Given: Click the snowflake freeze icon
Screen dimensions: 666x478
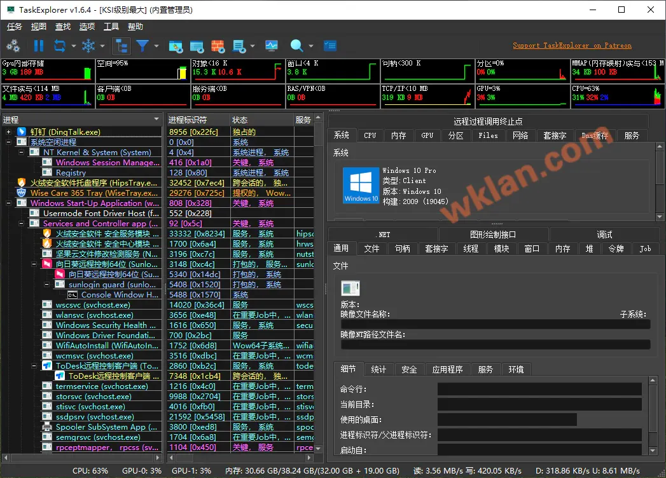Looking at the screenshot, I should tap(88, 45).
